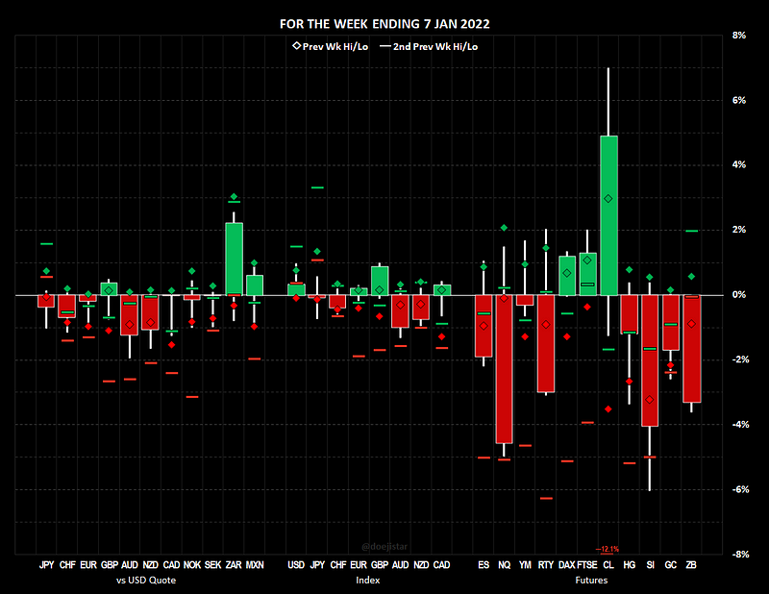The width and height of the screenshot is (769, 594).
Task: Click the MXN label on the x-axis
Action: click(x=255, y=567)
